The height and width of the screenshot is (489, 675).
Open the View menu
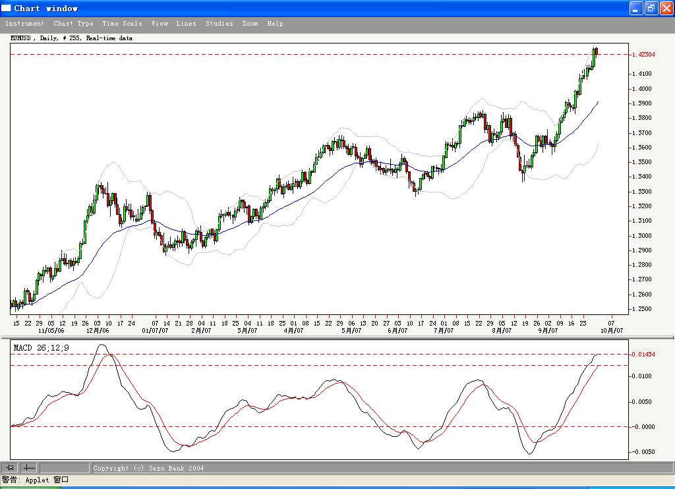[160, 24]
